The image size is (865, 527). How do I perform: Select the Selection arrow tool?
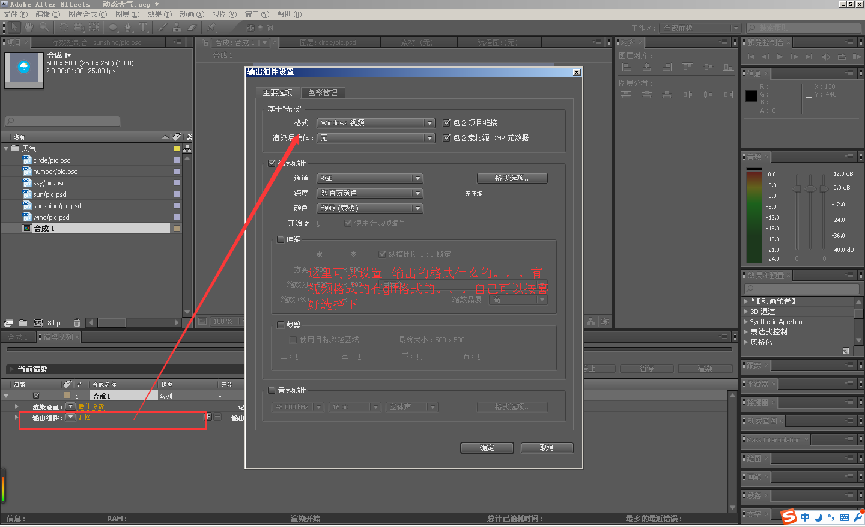click(x=14, y=27)
